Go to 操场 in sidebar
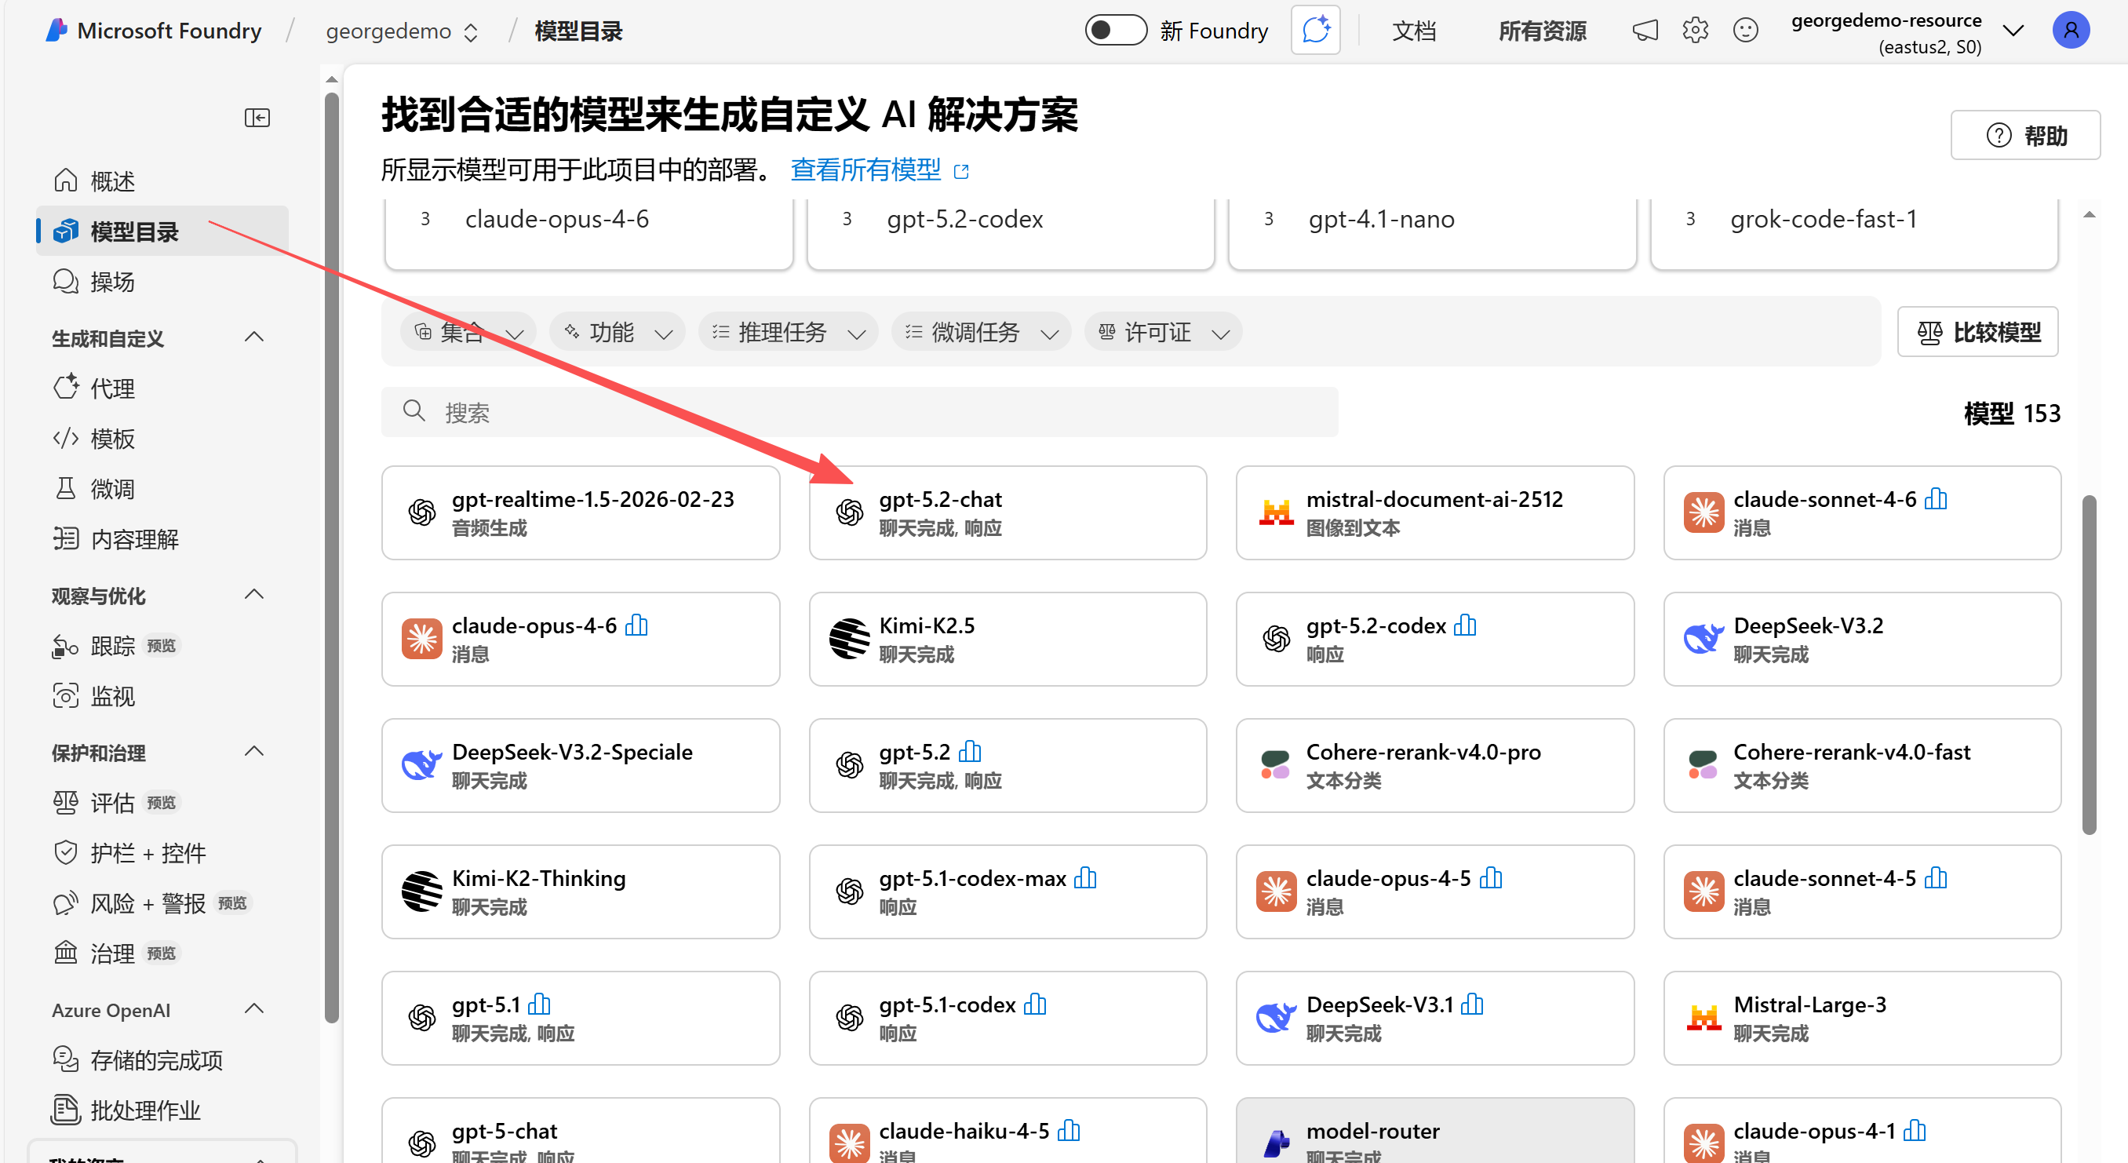 click(112, 282)
